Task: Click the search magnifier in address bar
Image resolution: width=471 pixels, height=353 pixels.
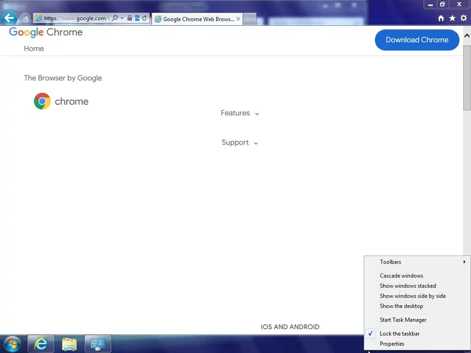Action: (115, 18)
